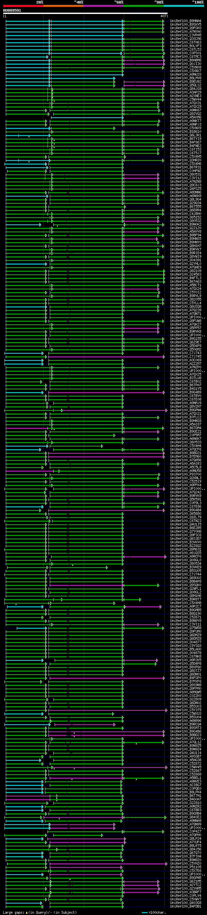Click the UniRef100_B9GPN4 label
Viewport: 207px width, 915px height.
[x=186, y=410]
